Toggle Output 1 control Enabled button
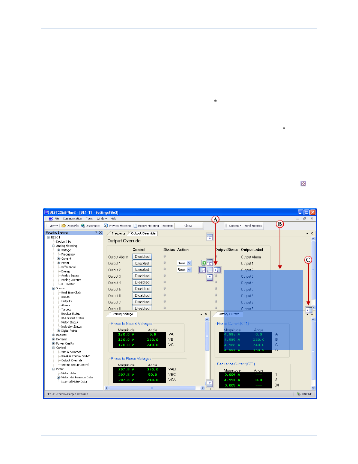Image resolution: width=358 pixels, height=464 pixels. pyautogui.click(x=142, y=263)
